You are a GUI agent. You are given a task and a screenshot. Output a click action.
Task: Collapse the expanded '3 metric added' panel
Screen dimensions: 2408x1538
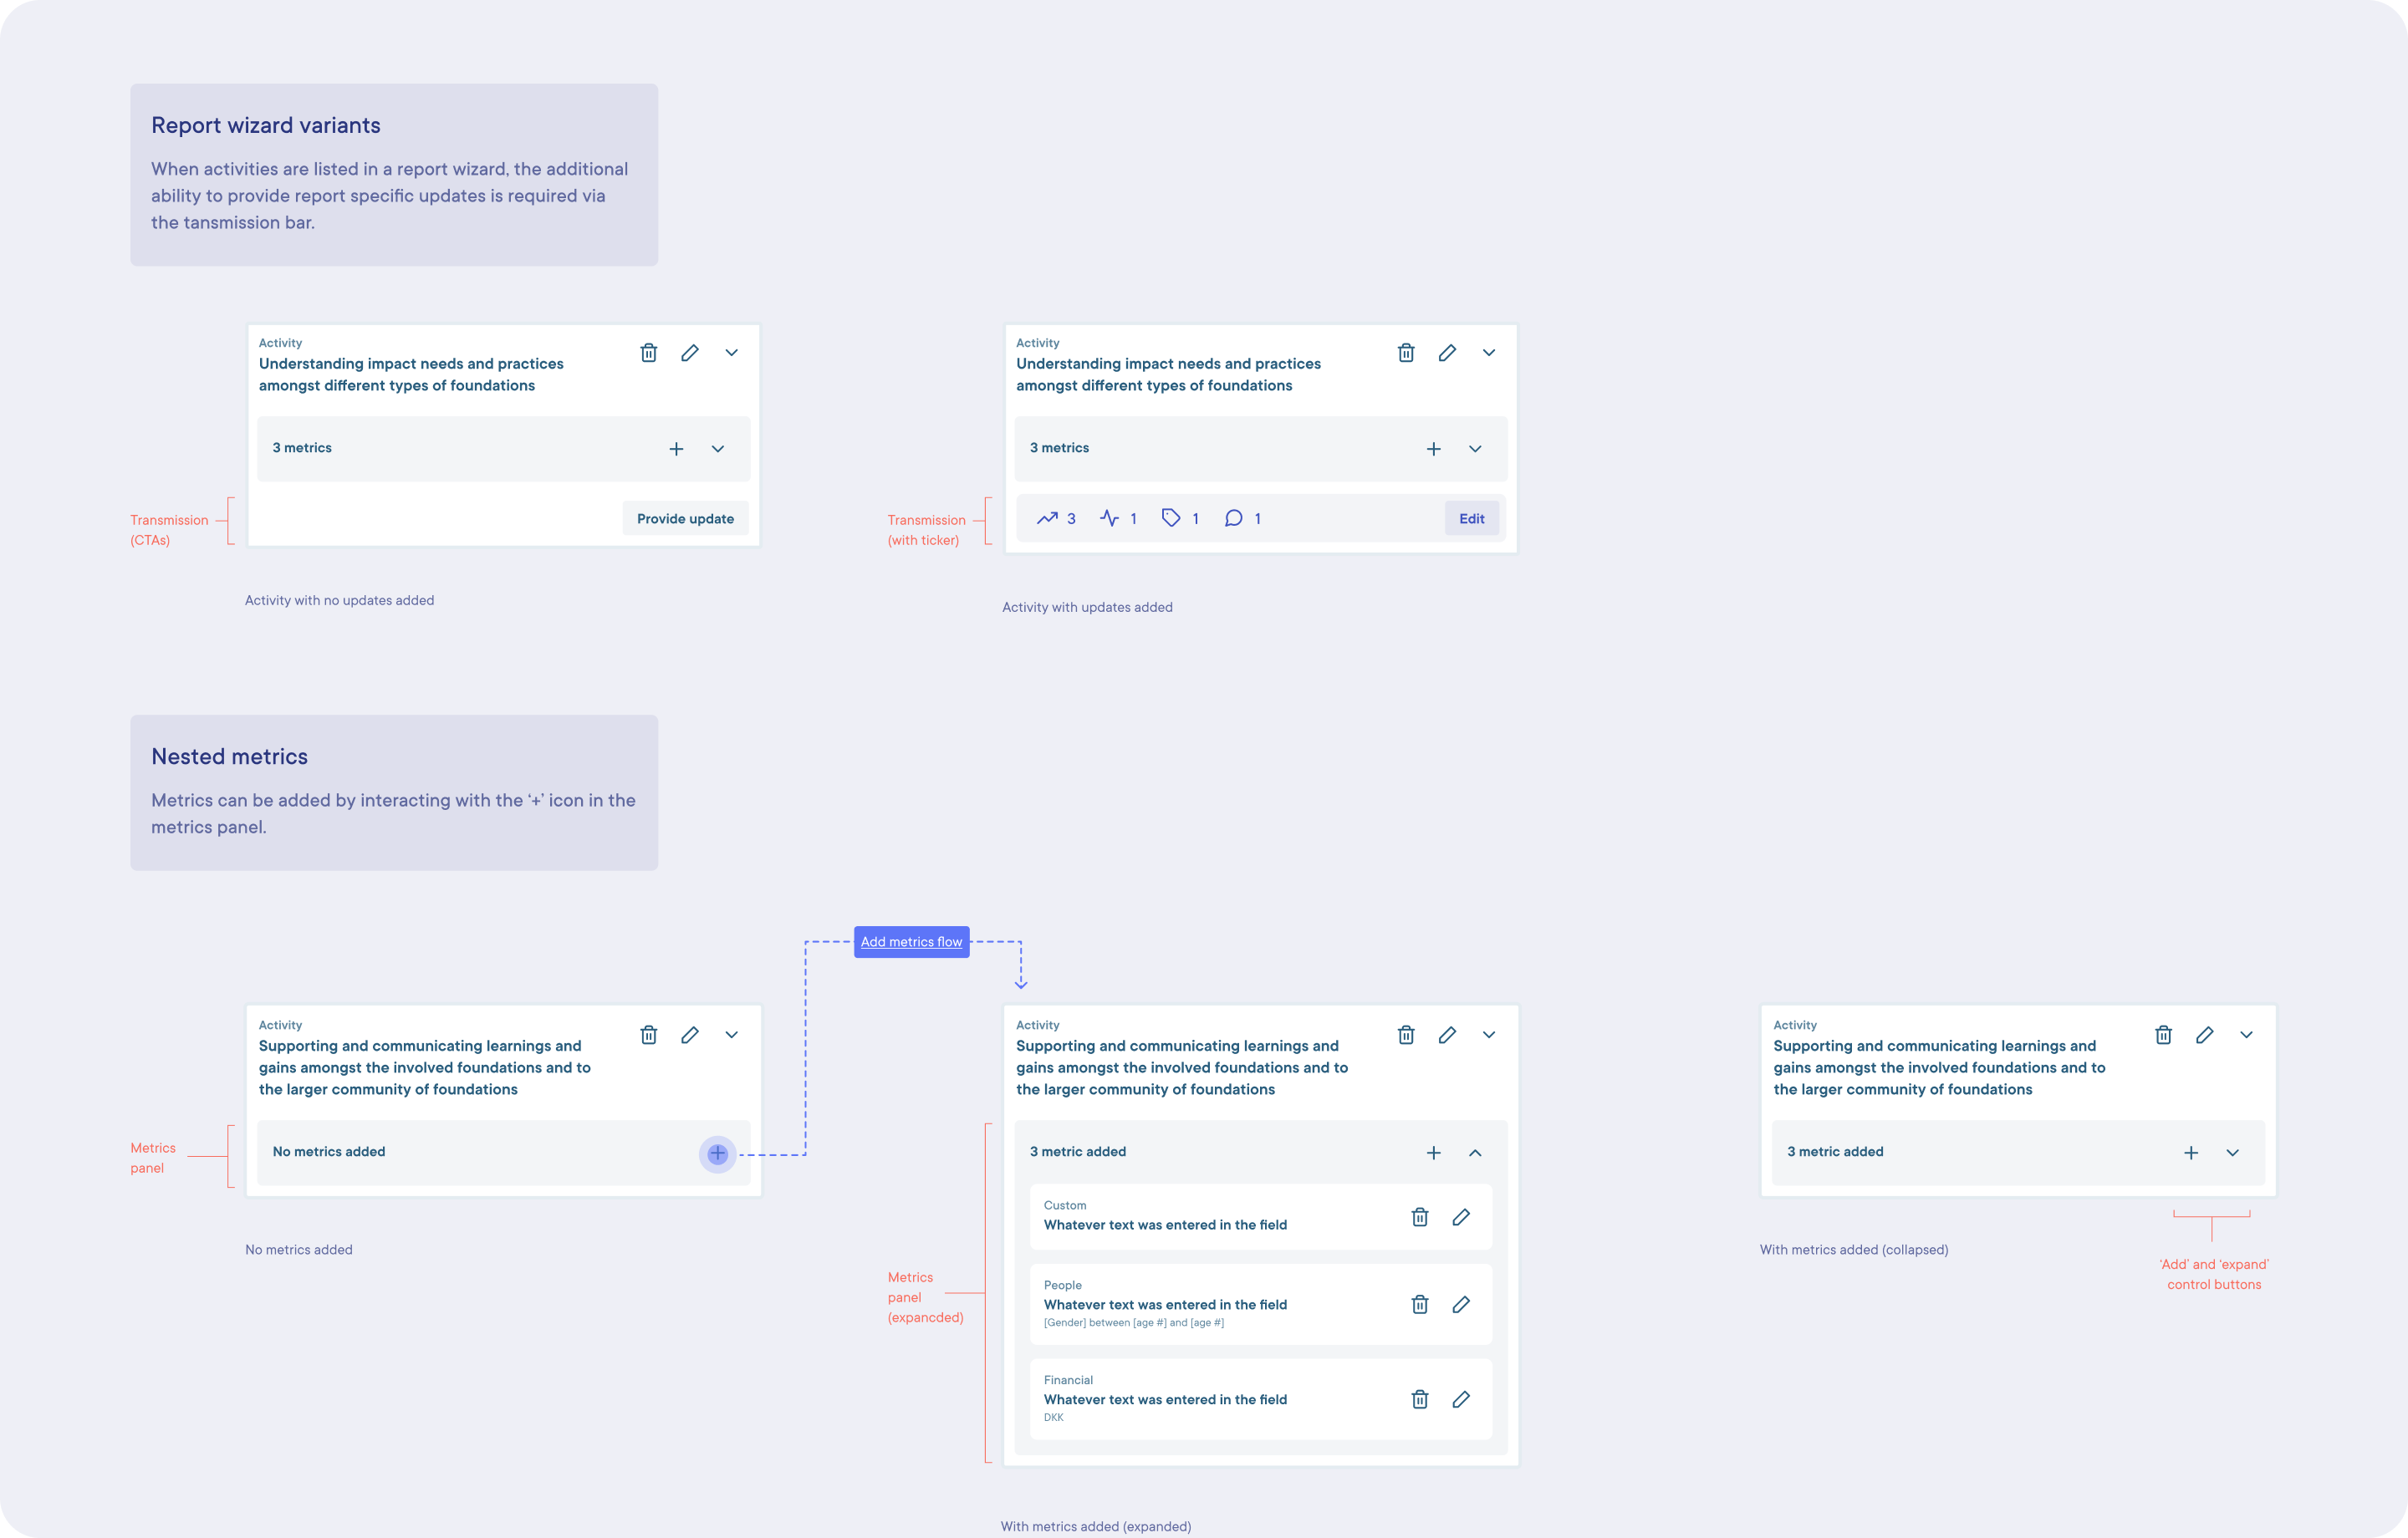(x=1475, y=1153)
